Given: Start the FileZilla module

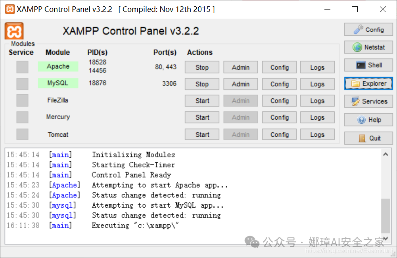Looking at the screenshot, I should tap(202, 101).
